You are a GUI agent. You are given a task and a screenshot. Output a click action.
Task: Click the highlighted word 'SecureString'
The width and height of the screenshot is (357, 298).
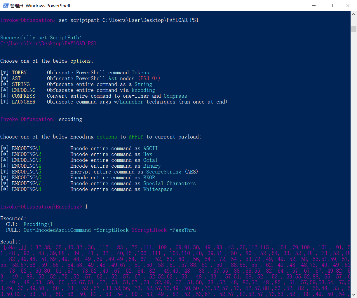(x=164, y=172)
